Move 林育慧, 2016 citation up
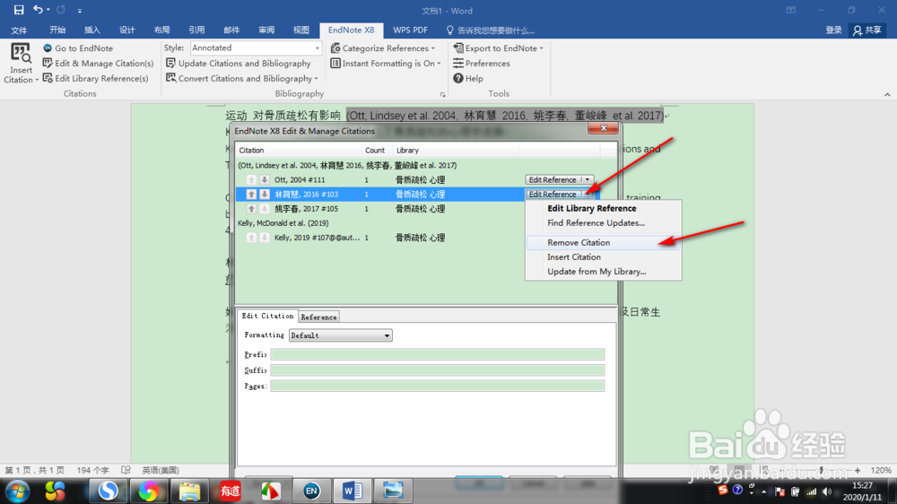Viewport: 897px width, 504px height. point(251,195)
